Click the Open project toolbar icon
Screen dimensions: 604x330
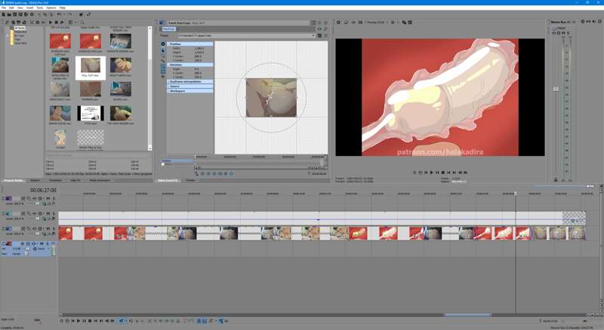(x=9, y=14)
